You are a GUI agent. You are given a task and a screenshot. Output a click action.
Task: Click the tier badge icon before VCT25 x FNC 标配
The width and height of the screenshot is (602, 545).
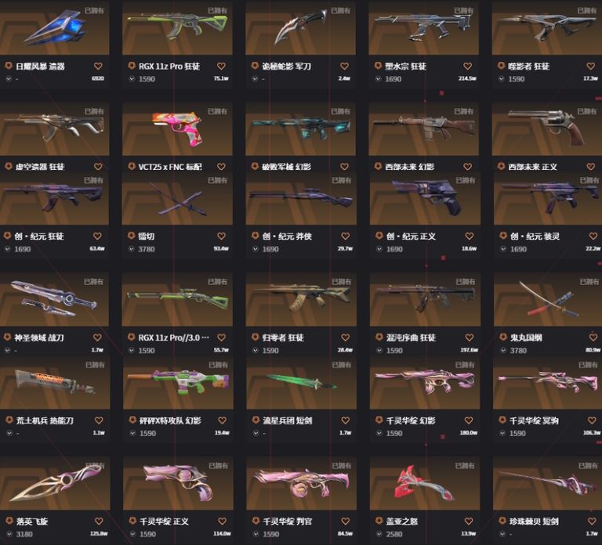click(x=132, y=167)
